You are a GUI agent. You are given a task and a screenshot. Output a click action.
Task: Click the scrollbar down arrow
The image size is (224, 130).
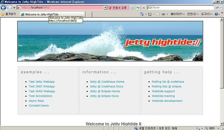coord(222,124)
